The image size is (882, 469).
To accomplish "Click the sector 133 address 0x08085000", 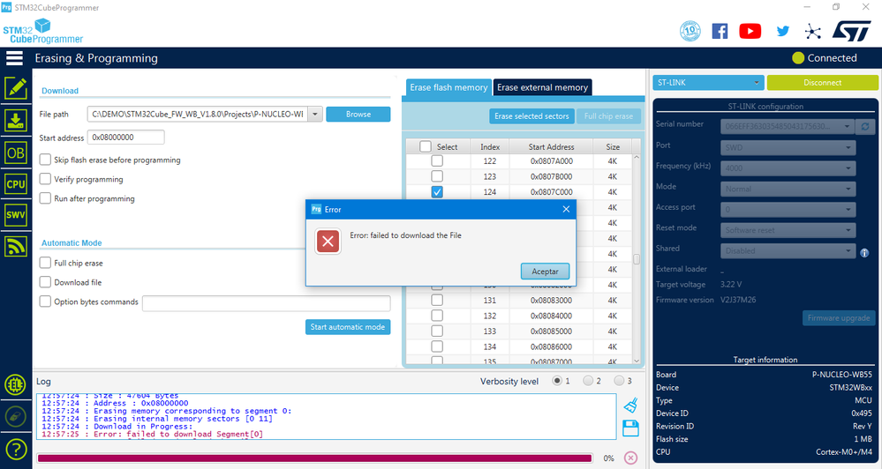I will point(551,331).
